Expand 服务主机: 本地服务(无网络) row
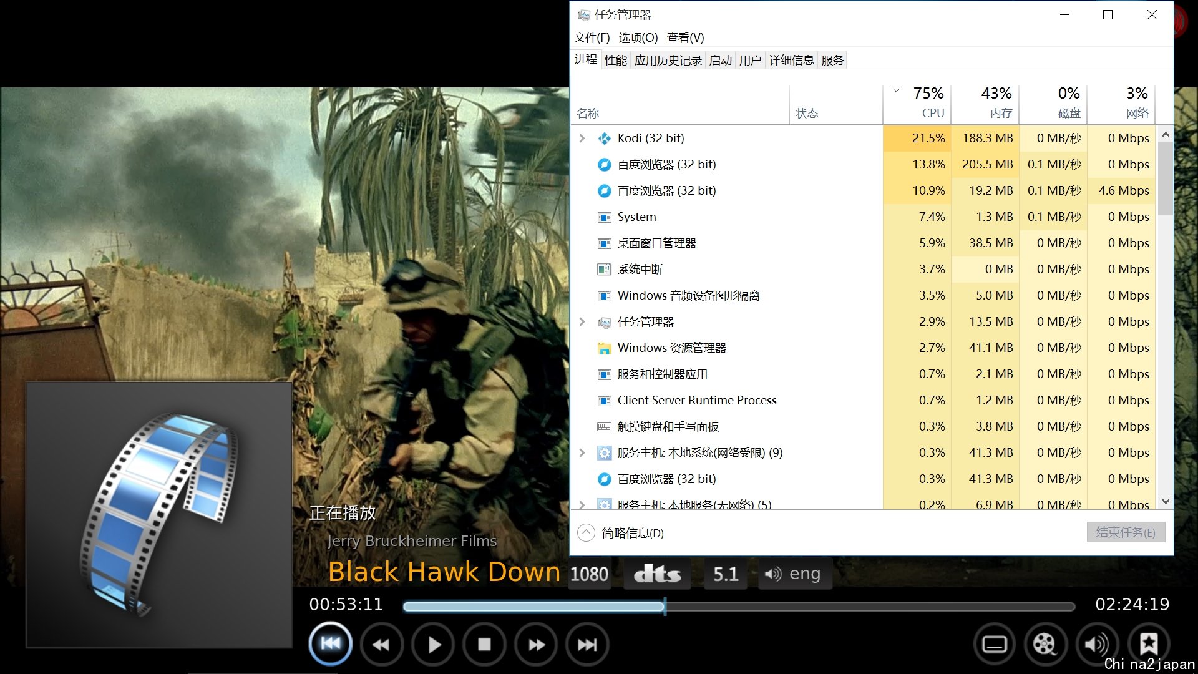Image resolution: width=1198 pixels, height=674 pixels. pos(582,504)
